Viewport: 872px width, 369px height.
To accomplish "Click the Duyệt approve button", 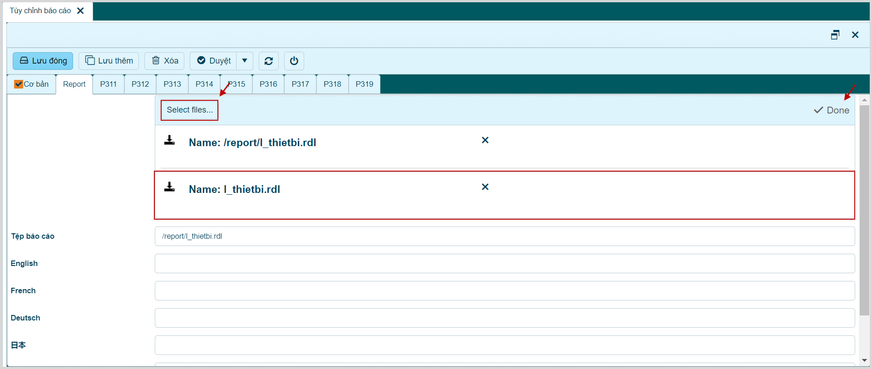I will pyautogui.click(x=213, y=61).
